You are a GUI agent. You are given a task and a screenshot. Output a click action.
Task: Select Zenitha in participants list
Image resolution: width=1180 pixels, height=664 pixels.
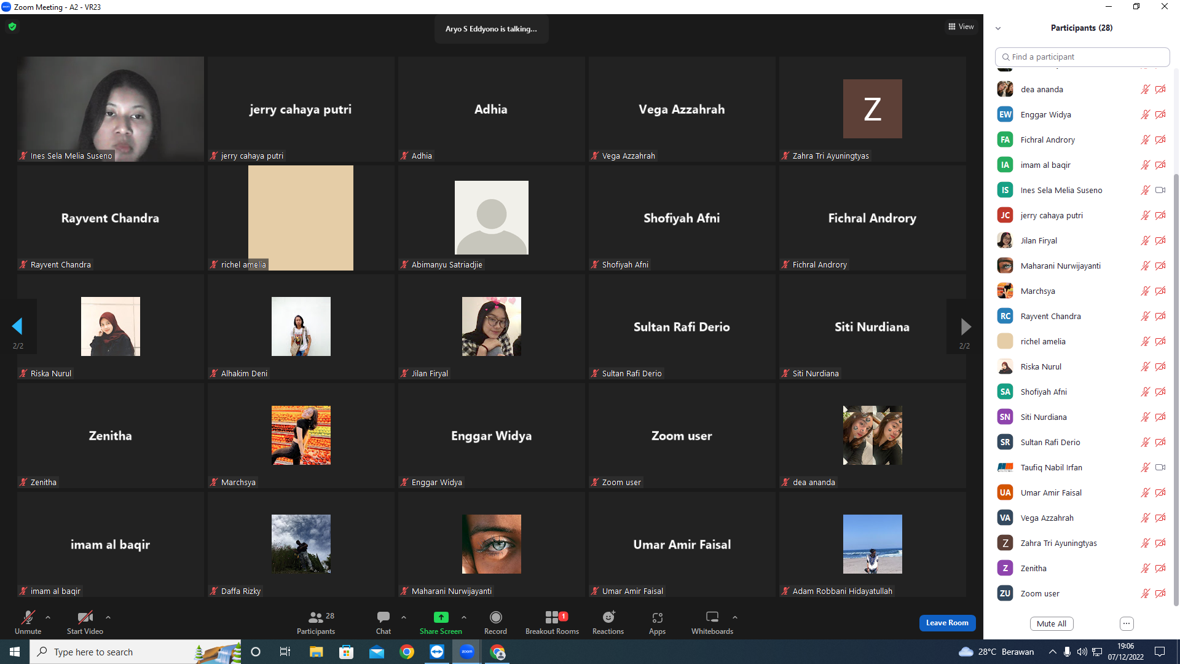[1081, 568]
